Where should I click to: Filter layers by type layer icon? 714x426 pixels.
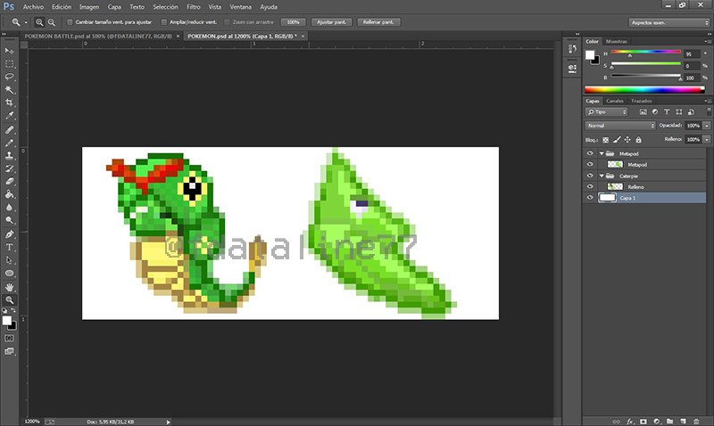point(667,111)
